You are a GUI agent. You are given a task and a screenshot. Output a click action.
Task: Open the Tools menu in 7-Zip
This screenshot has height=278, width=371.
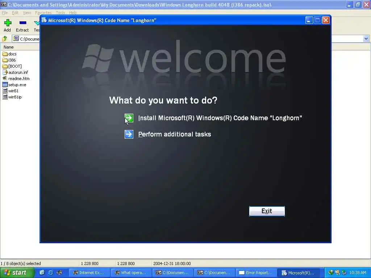(x=61, y=13)
